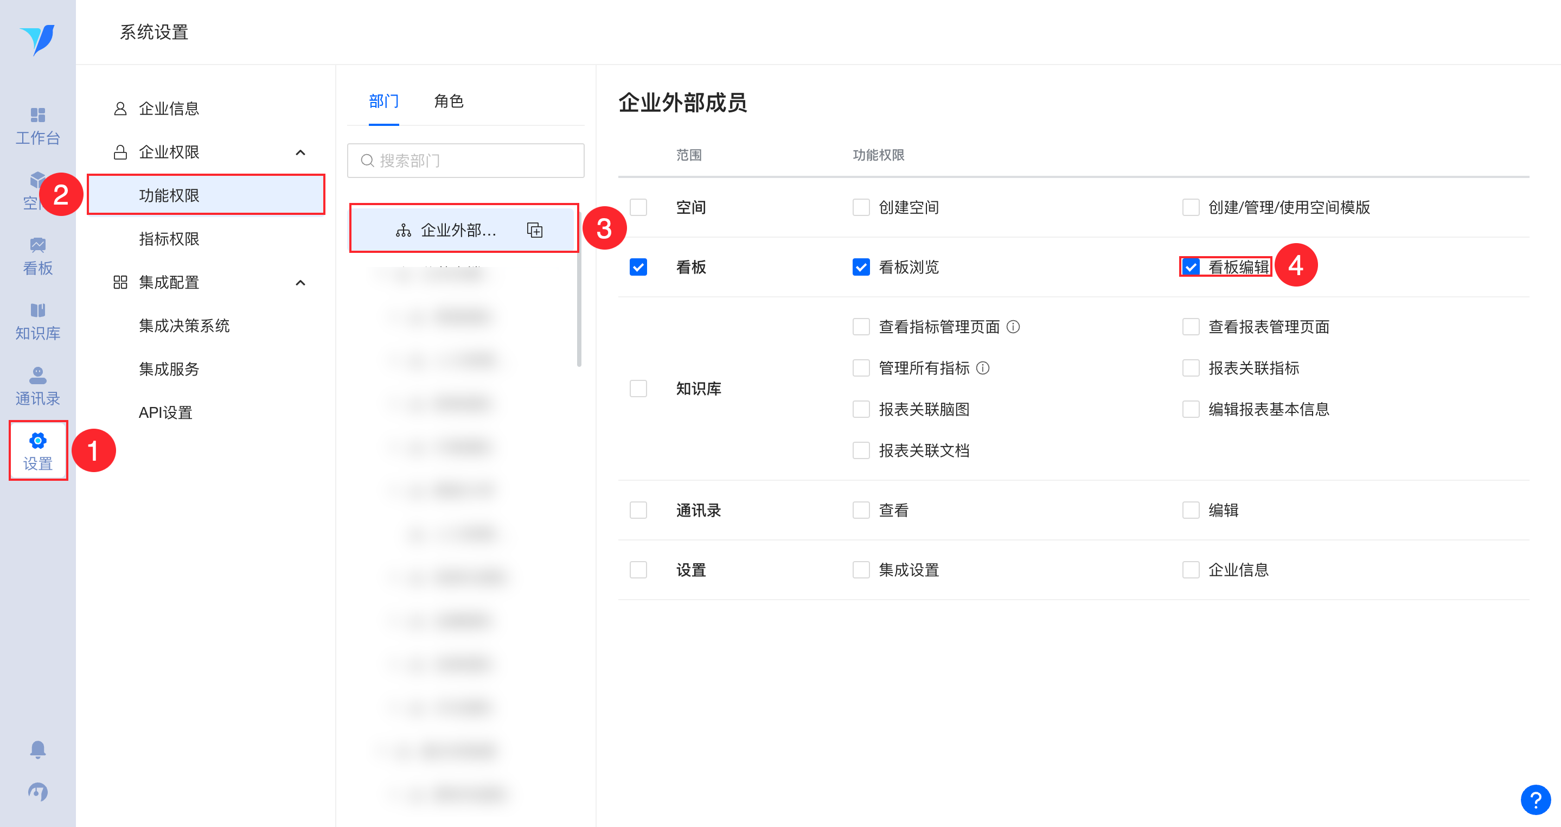Check the 知识库 scope checkbox

click(x=638, y=389)
